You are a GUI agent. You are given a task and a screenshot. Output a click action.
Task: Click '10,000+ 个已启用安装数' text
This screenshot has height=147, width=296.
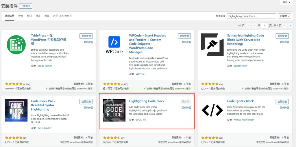(x=116, y=142)
